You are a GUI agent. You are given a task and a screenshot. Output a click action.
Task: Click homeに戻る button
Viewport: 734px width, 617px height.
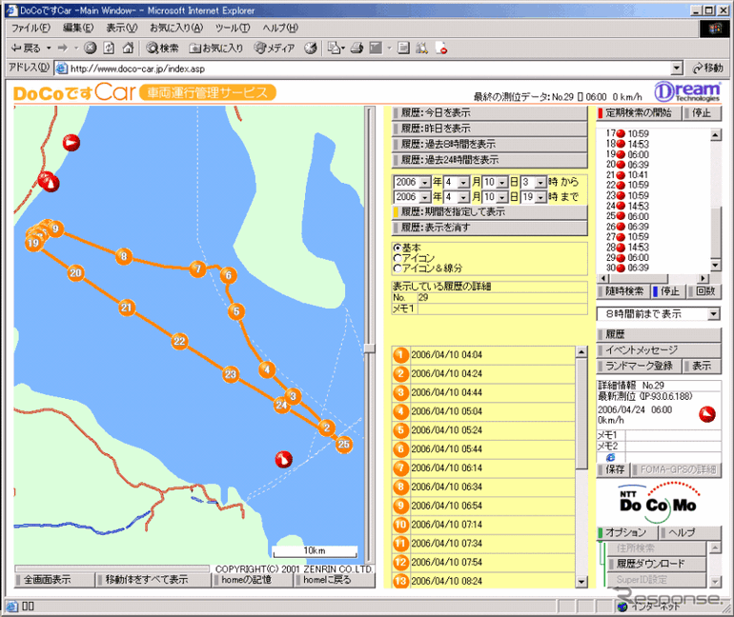pos(335,580)
